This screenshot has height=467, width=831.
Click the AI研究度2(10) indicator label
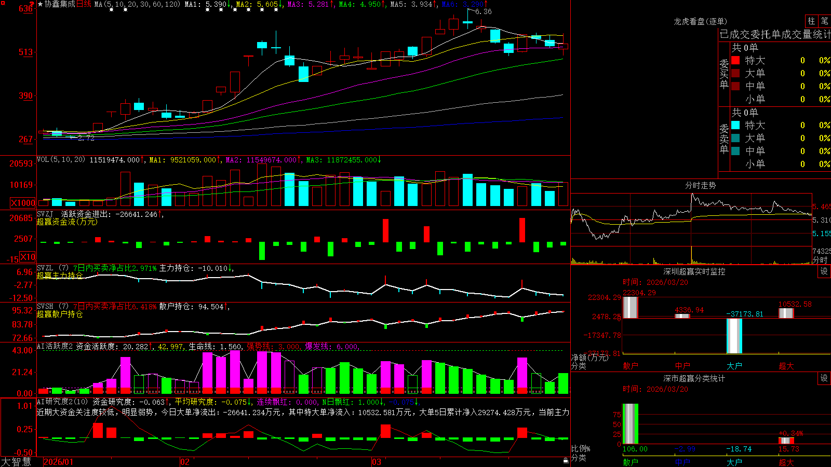63,402
